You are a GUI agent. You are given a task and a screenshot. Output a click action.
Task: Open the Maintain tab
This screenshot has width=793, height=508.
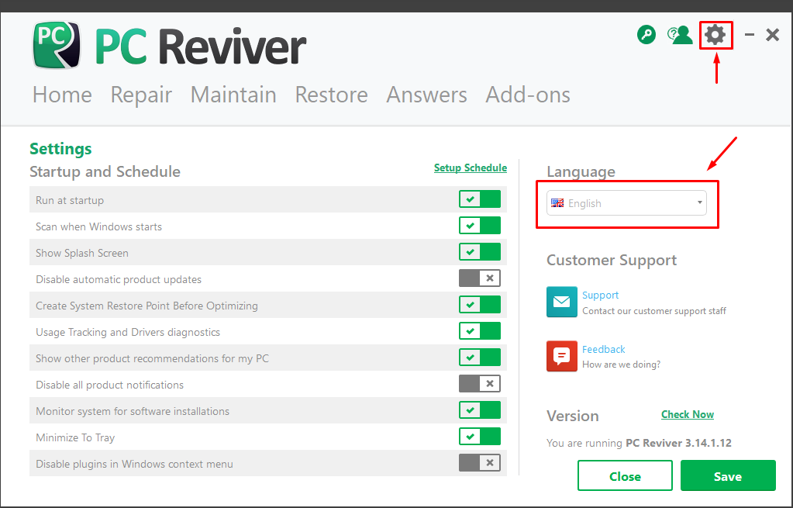point(233,95)
